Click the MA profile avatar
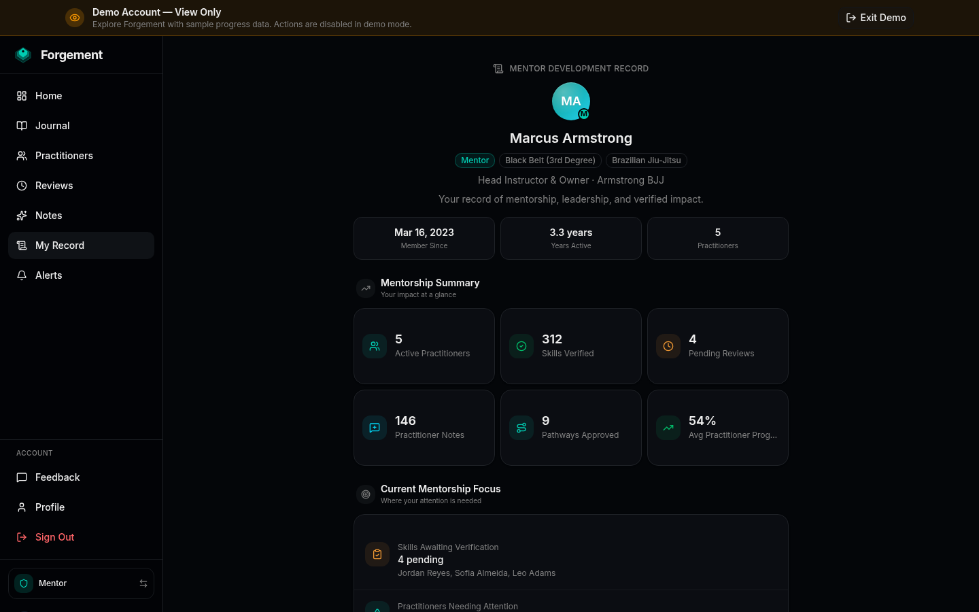 (x=571, y=101)
